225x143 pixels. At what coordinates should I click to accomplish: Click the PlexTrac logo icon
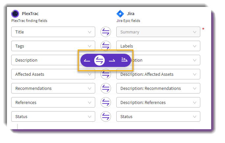tap(15, 14)
